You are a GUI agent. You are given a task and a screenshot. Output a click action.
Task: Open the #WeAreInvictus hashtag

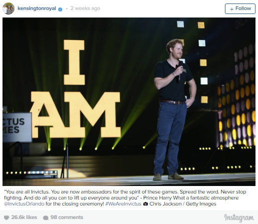pos(123,204)
